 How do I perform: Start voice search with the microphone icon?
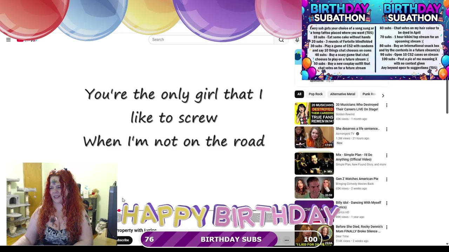[297, 40]
